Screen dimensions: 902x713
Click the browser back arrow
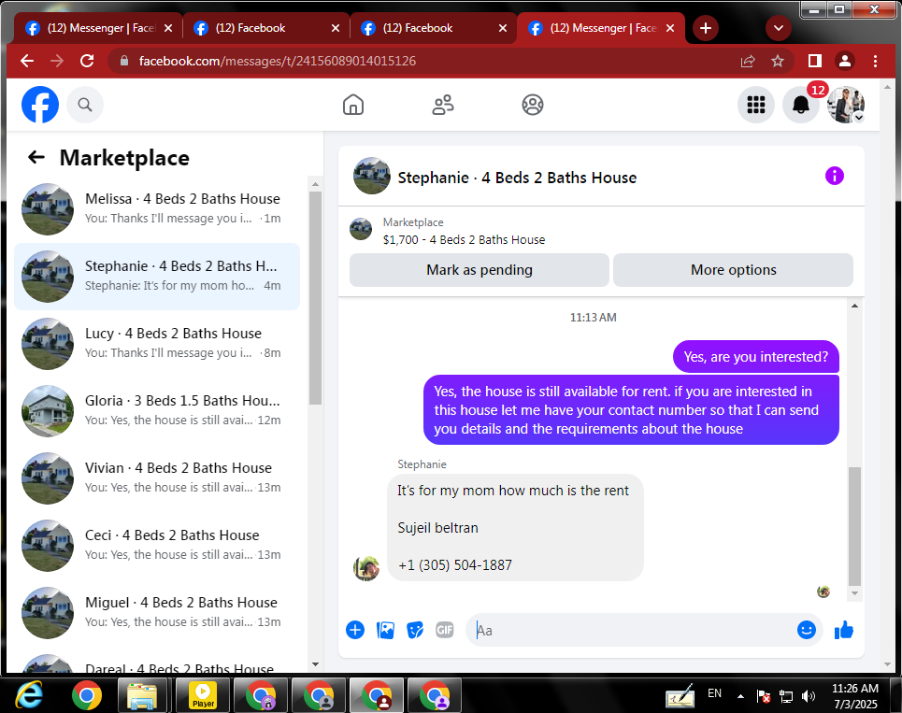click(27, 61)
